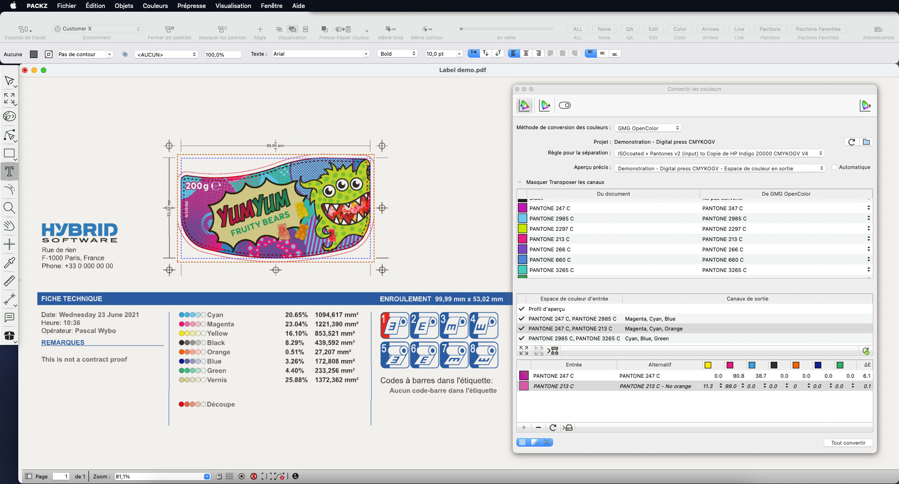This screenshot has height=484, width=899.
Task: Click the Edit toolbar button
Action: [x=653, y=29]
